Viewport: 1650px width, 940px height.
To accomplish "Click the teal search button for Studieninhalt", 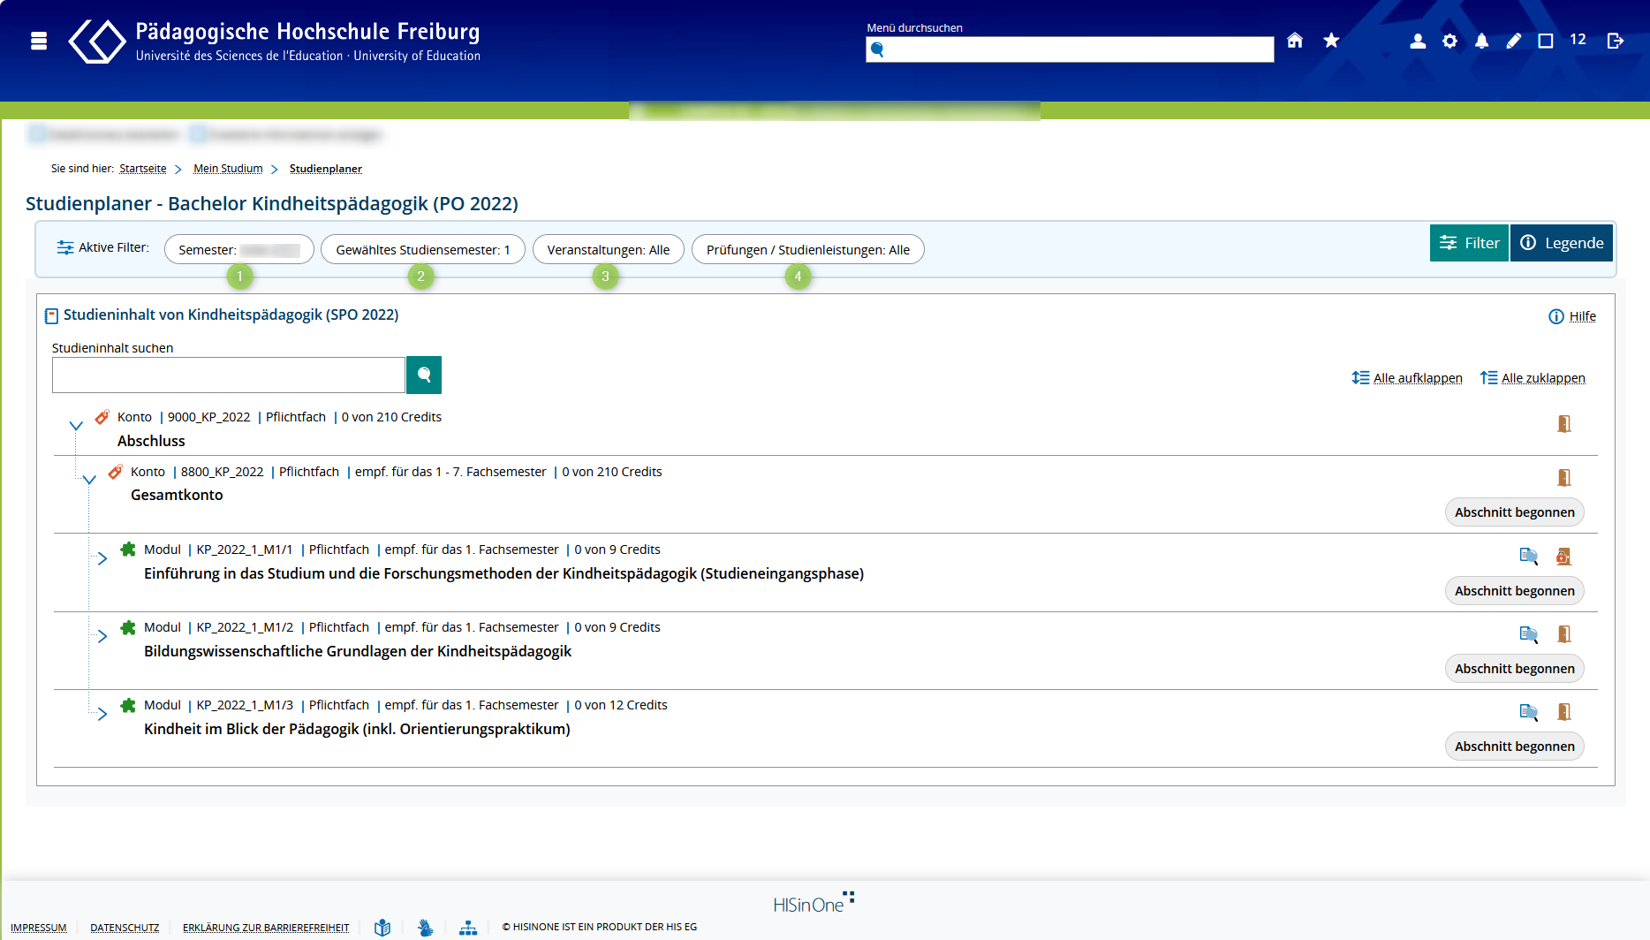I will pos(424,375).
